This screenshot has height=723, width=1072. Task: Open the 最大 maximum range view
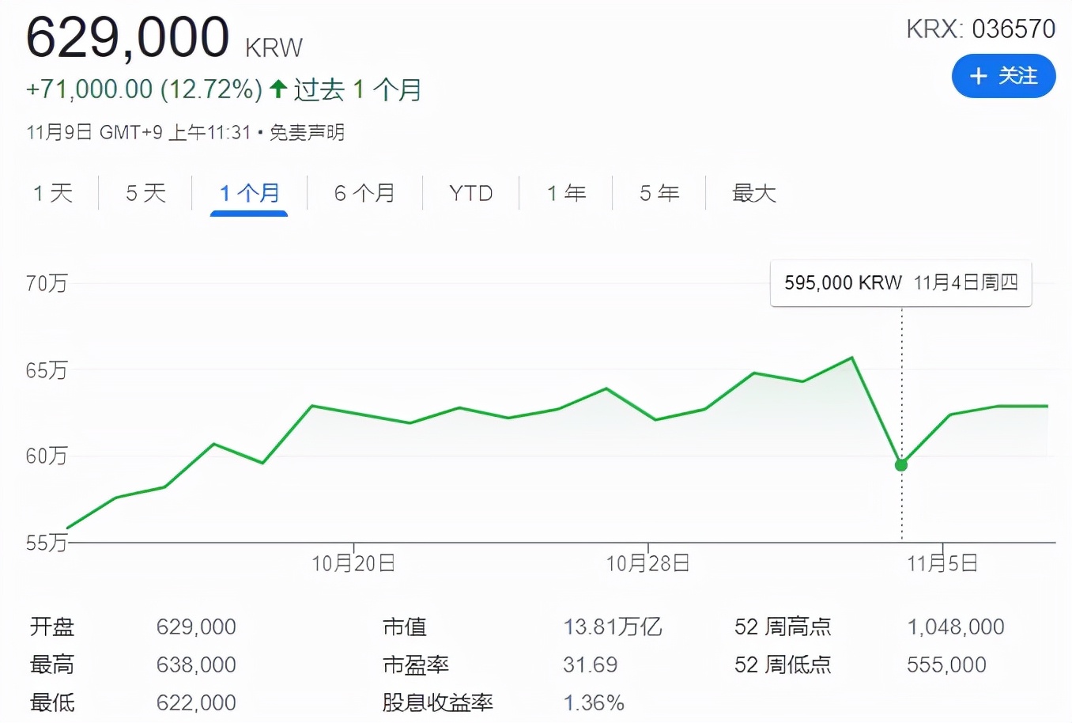coord(753,192)
